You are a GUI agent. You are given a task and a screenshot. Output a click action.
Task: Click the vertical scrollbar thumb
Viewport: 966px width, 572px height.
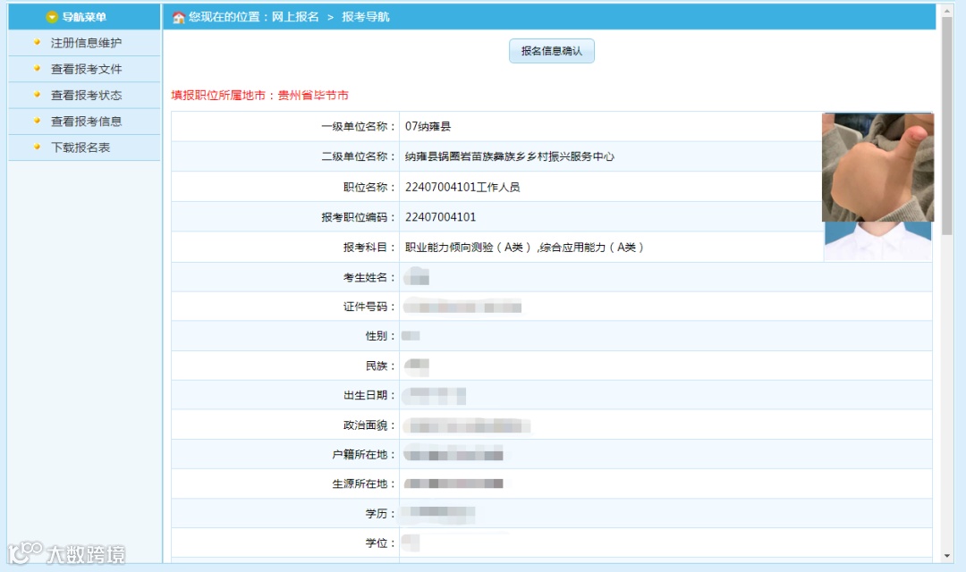947,126
